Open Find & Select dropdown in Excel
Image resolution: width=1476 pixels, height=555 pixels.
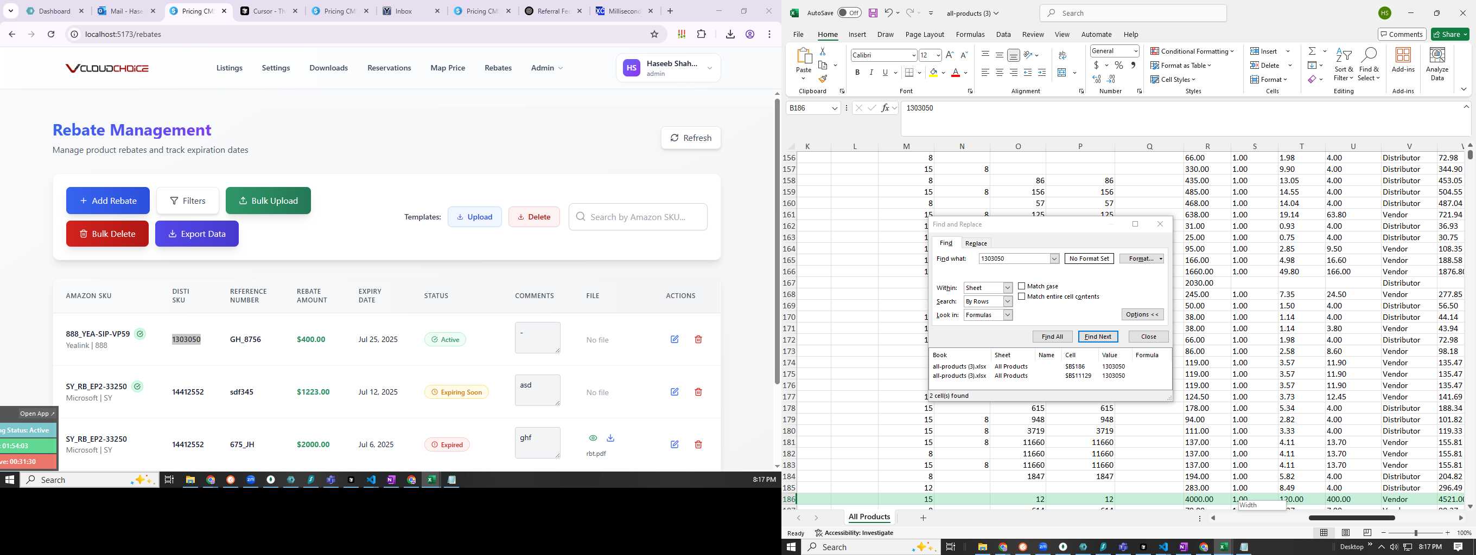1369,64
